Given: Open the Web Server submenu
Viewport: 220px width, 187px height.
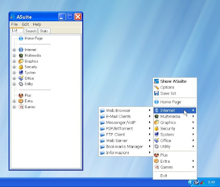Looking at the screenshot, I should (126, 140).
